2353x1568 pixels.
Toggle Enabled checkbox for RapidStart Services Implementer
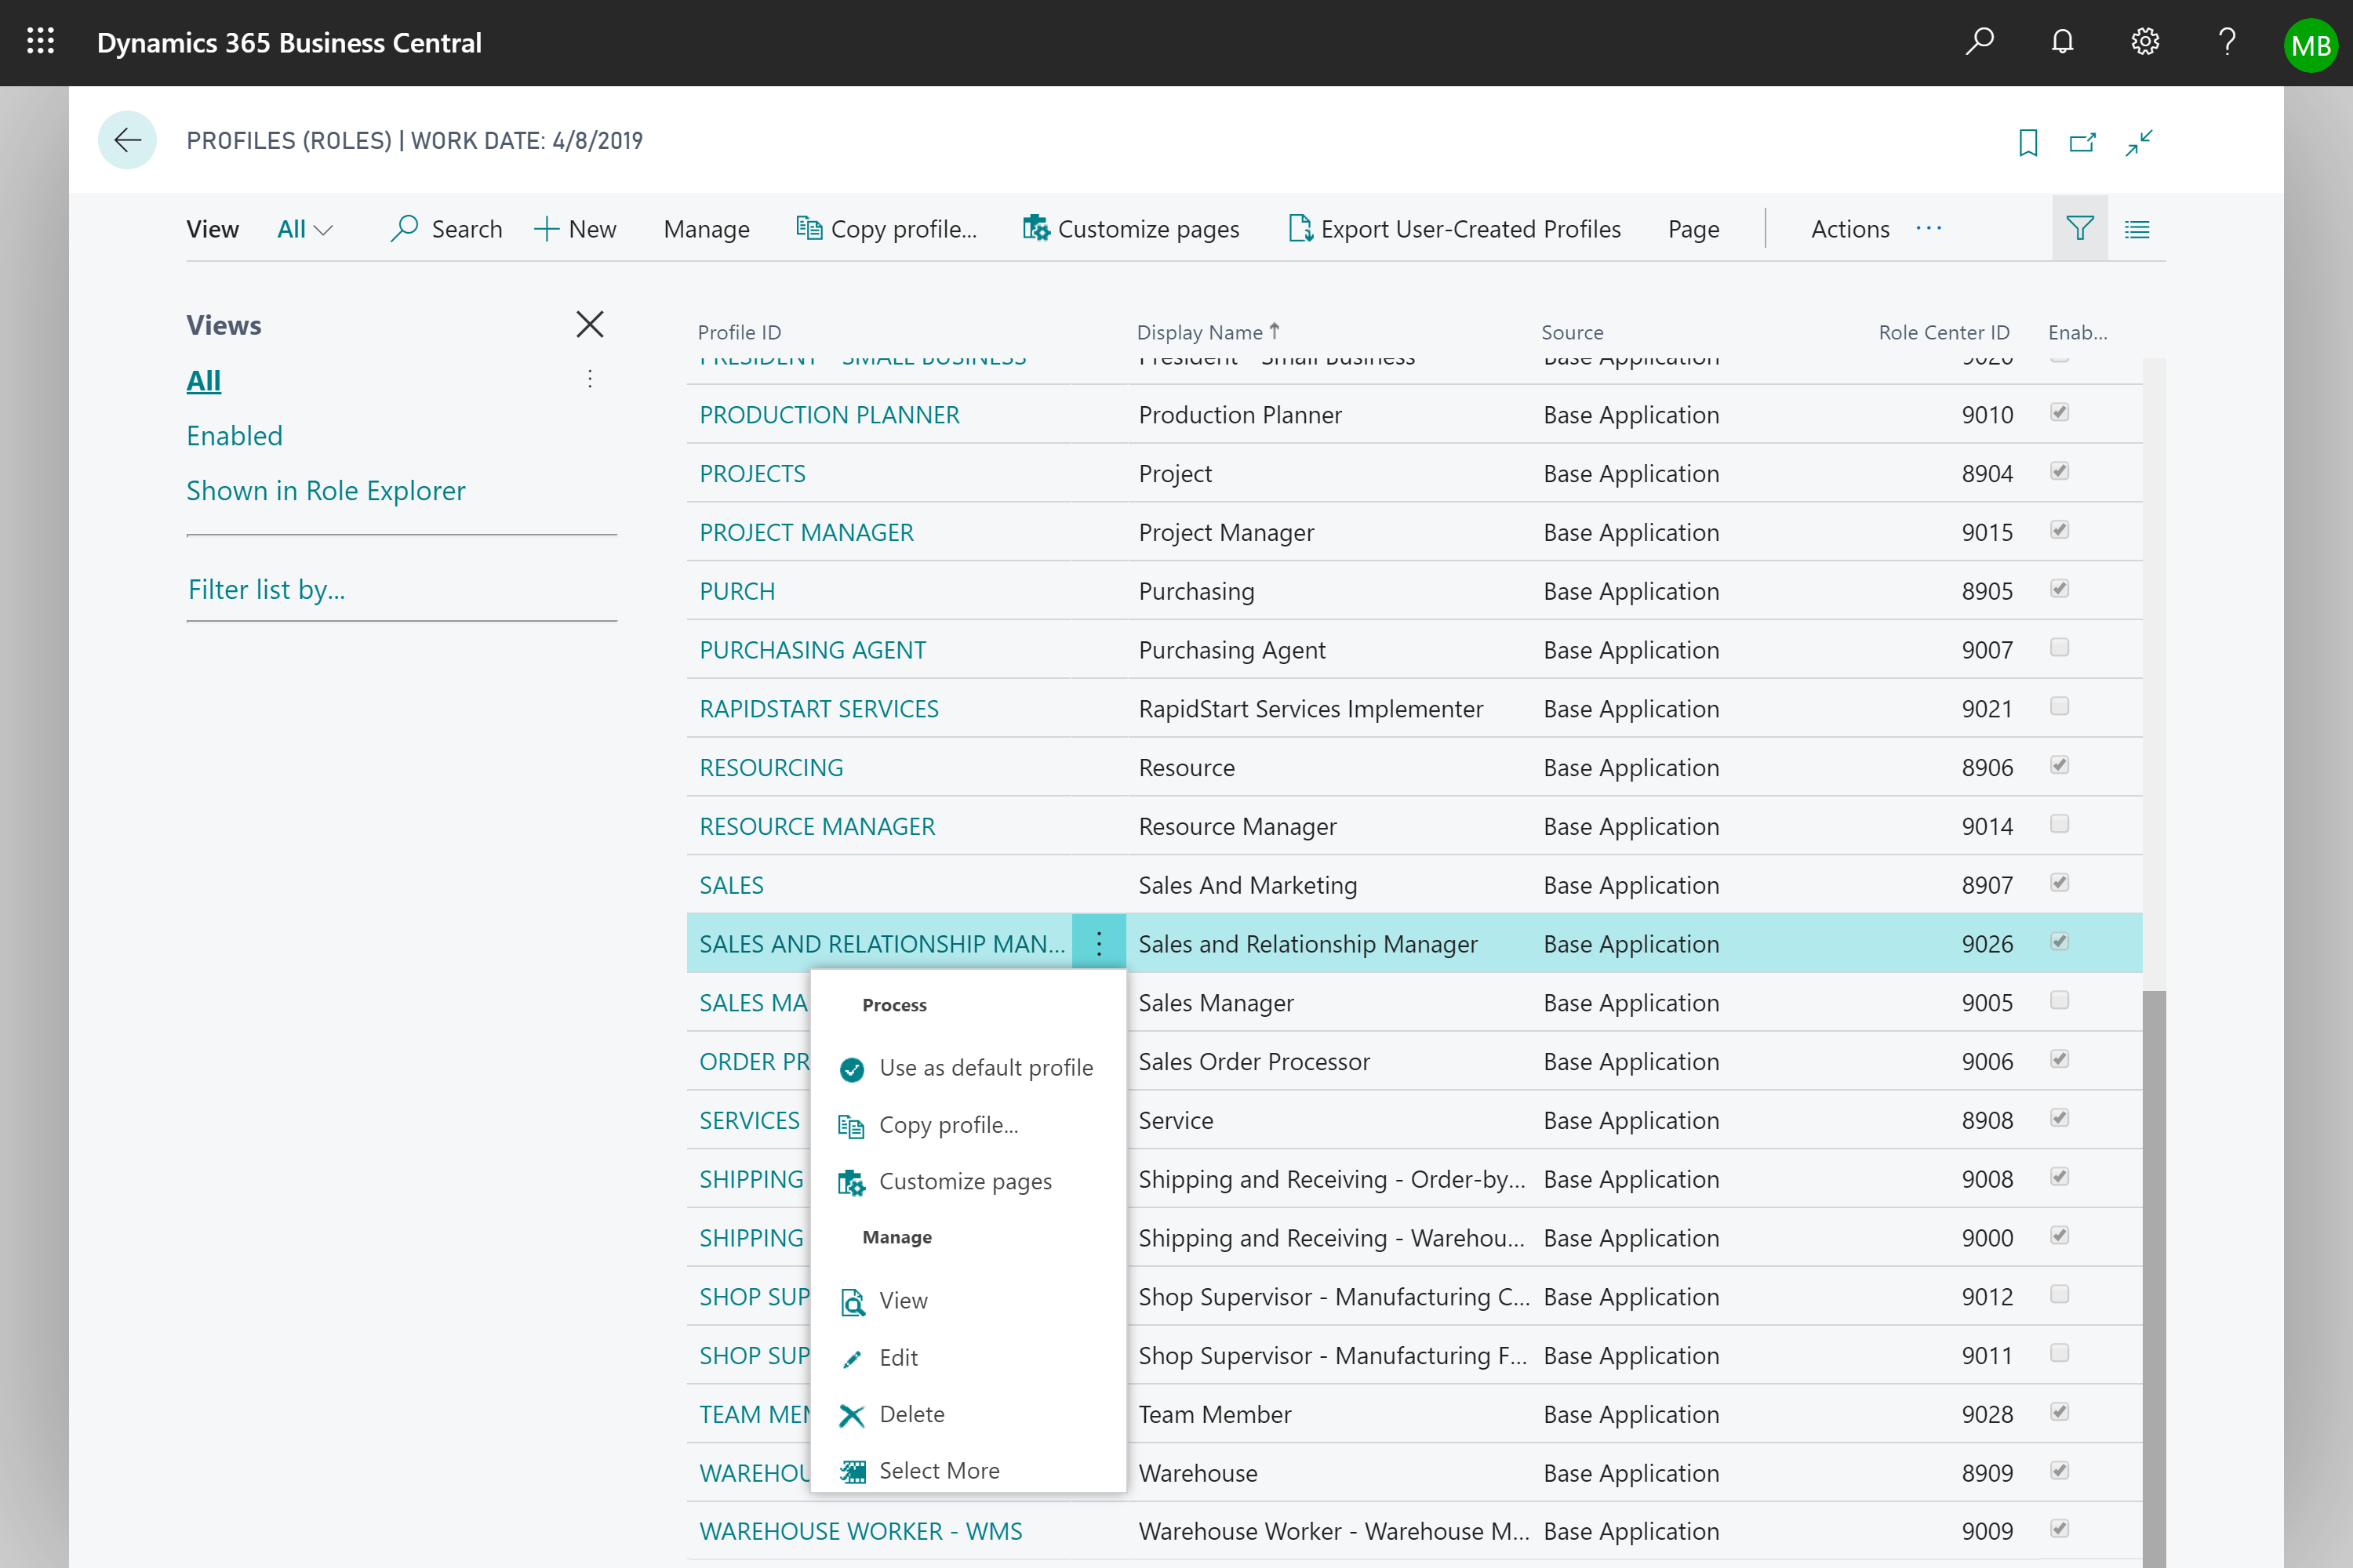[2059, 706]
